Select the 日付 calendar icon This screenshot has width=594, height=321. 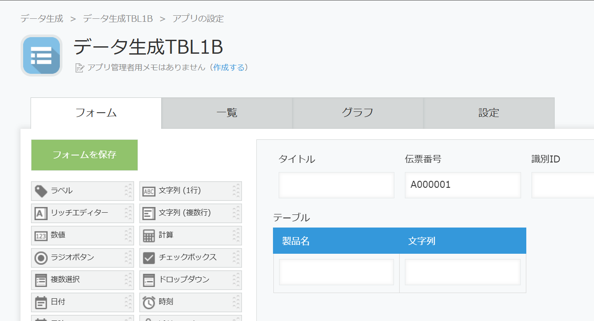(x=41, y=302)
